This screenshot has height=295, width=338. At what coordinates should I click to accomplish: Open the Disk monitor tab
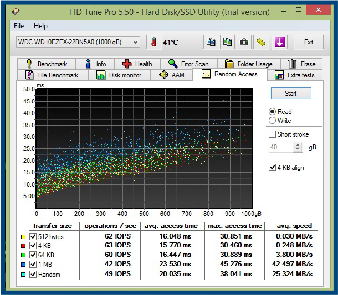(x=119, y=75)
